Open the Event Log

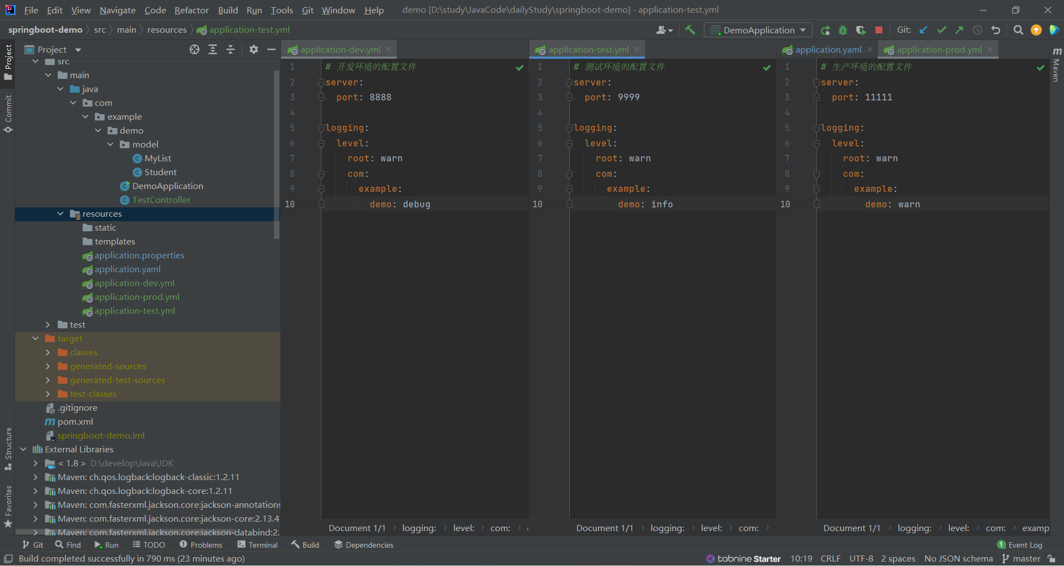pos(1020,545)
